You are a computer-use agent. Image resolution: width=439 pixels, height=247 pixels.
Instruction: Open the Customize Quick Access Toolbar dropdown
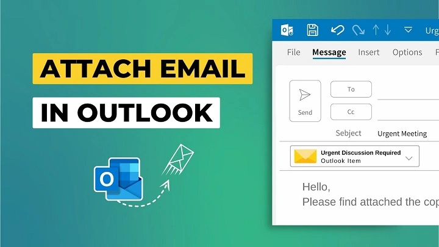click(408, 30)
